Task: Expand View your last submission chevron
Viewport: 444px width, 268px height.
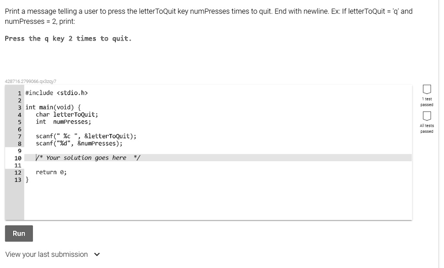Action: tap(97, 255)
